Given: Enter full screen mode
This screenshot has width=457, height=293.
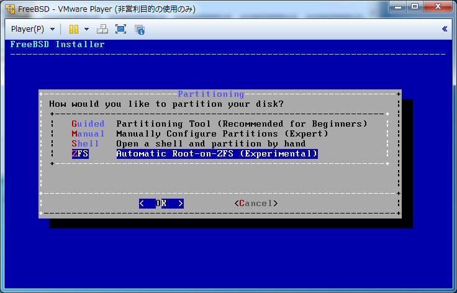Looking at the screenshot, I should point(120,29).
